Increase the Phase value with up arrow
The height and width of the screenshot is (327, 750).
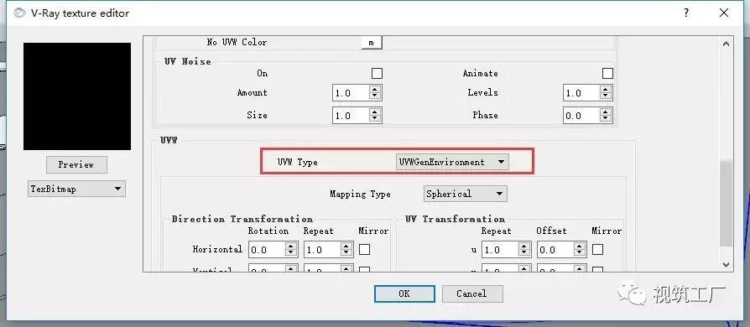point(606,112)
